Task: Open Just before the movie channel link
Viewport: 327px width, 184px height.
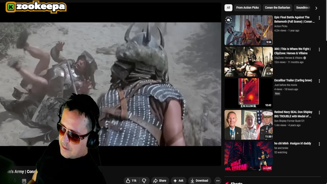Action: tap(286, 85)
